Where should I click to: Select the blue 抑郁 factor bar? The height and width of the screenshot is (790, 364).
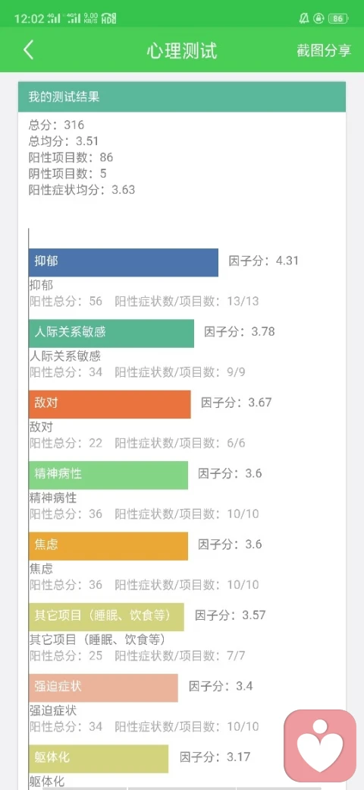[123, 262]
